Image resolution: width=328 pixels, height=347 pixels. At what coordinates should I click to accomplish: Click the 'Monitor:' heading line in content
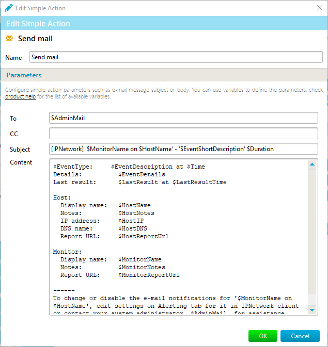[68, 252]
